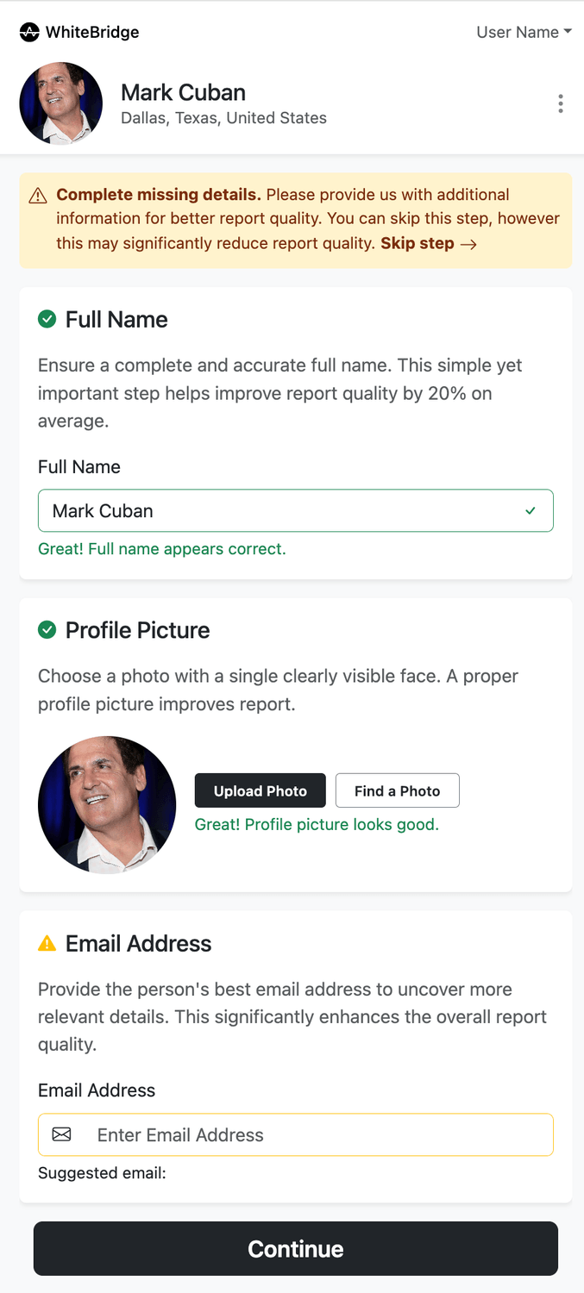Click the Suggested email label

[x=102, y=1173]
